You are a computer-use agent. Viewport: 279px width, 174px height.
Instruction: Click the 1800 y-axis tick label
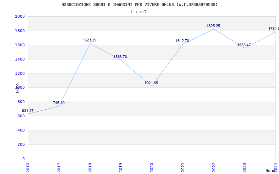20,31
